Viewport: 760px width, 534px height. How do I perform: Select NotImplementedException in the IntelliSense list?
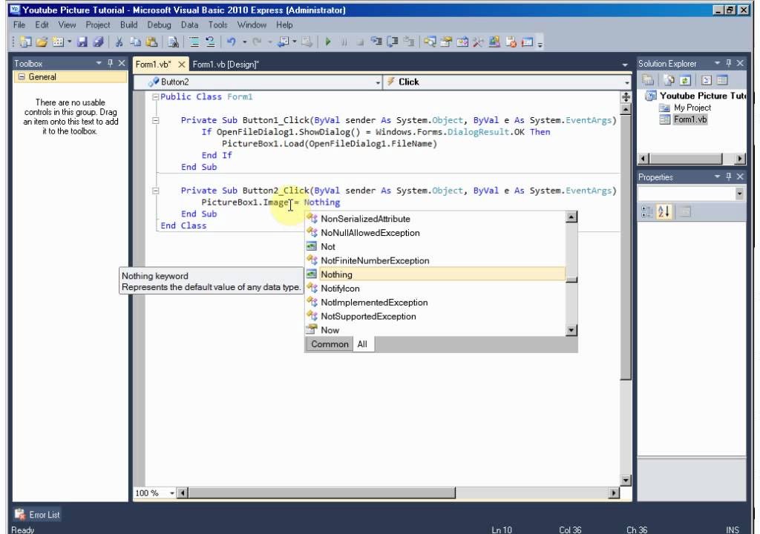[x=435, y=303]
